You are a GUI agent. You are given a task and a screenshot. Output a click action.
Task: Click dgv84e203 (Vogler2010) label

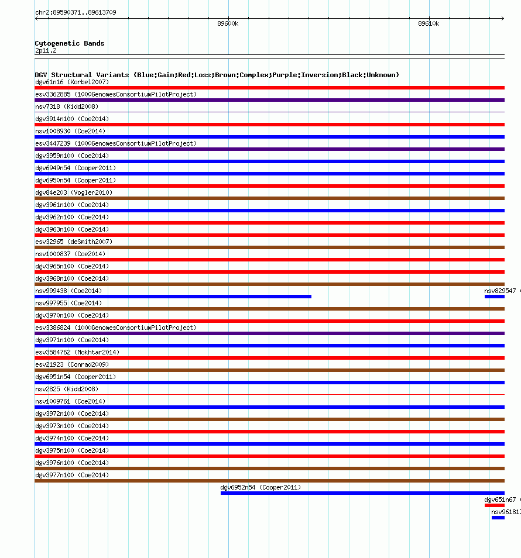[x=74, y=192]
